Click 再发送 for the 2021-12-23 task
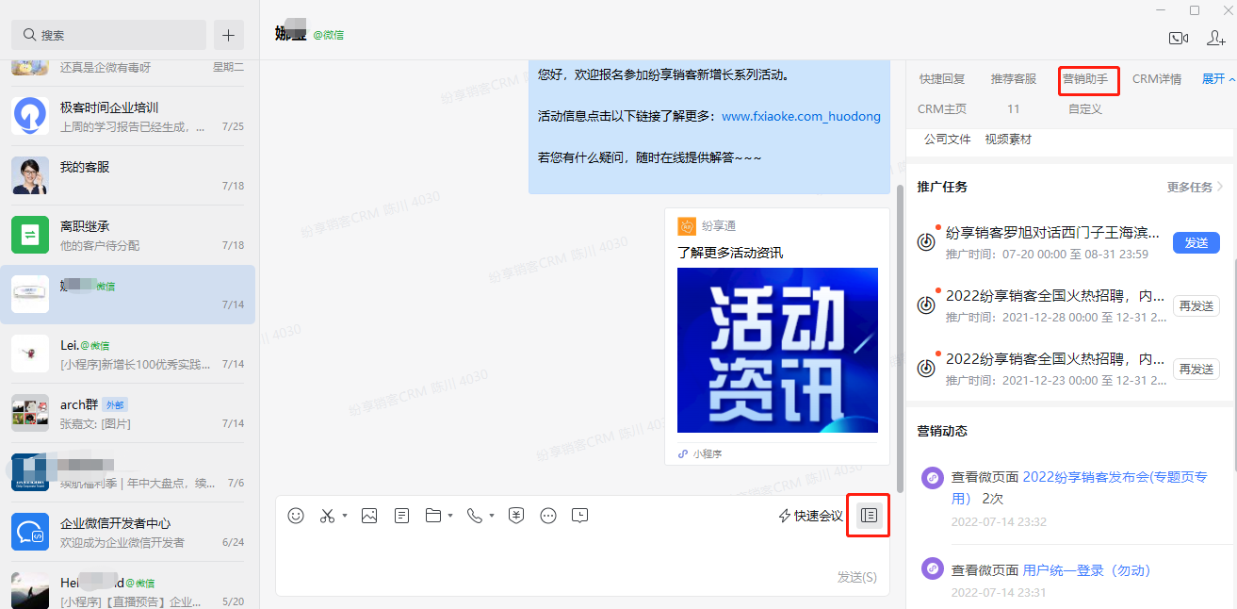The height and width of the screenshot is (609, 1237). click(1196, 369)
